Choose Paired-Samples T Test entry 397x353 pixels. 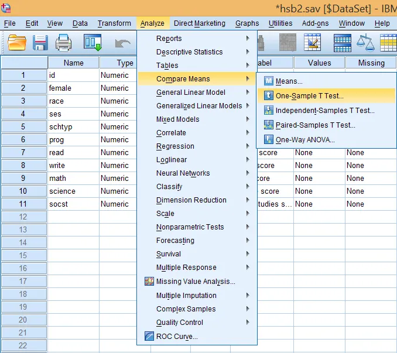click(x=326, y=125)
